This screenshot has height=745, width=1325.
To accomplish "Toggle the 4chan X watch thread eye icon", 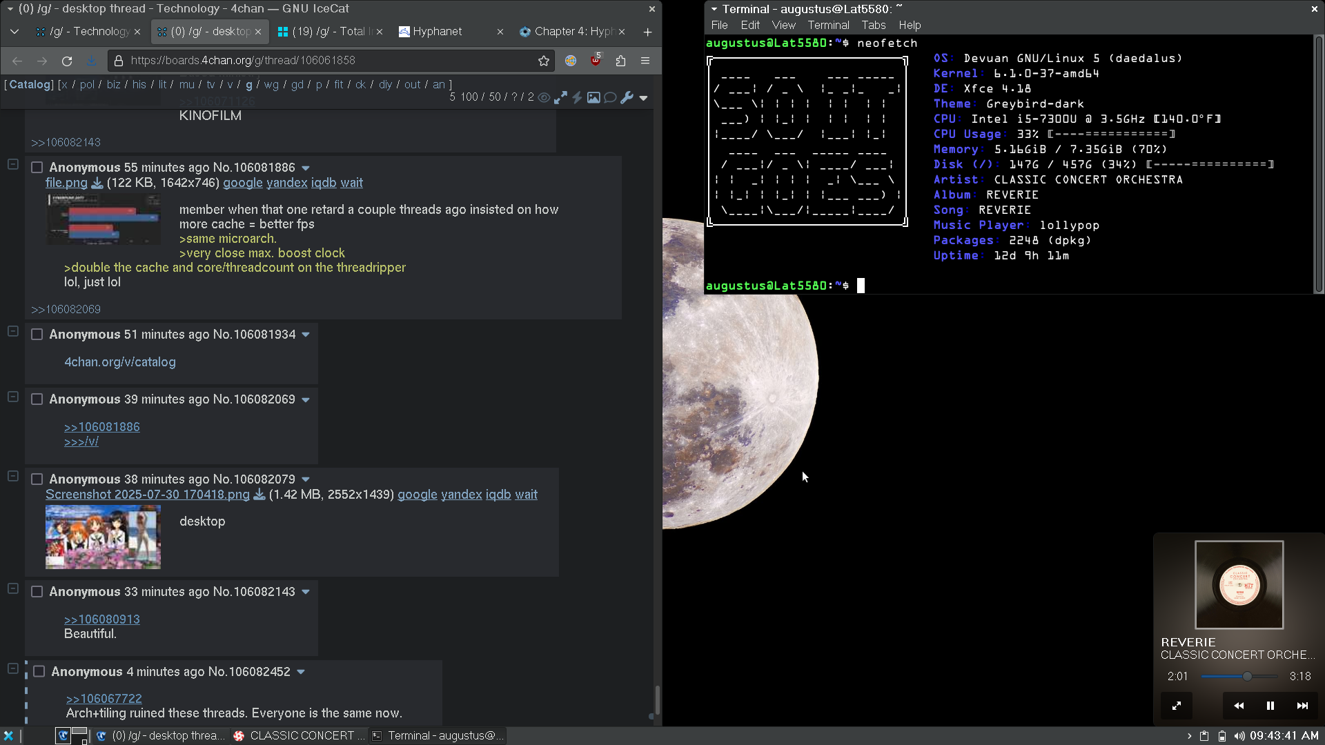I will point(544,98).
